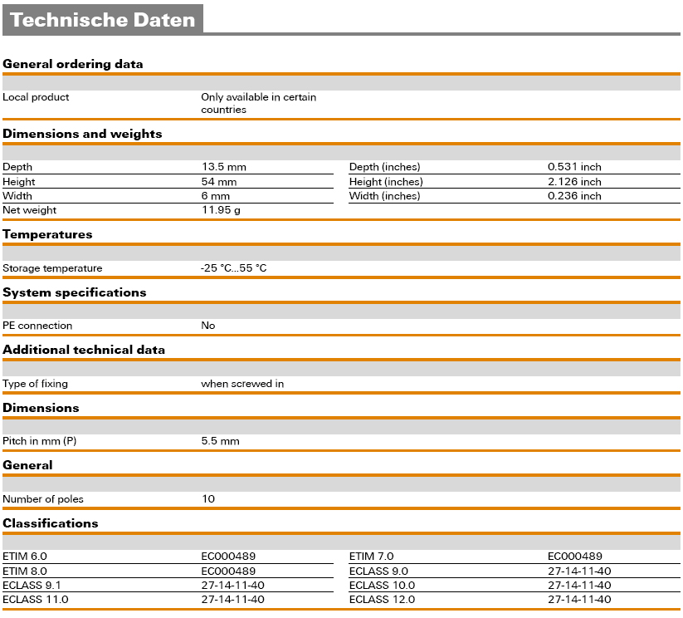Select the Classifications section heading
This screenshot has width=683, height=618.
coord(51,523)
